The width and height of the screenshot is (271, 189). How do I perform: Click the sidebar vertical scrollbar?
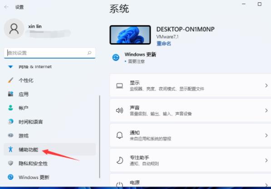[x=100, y=137]
